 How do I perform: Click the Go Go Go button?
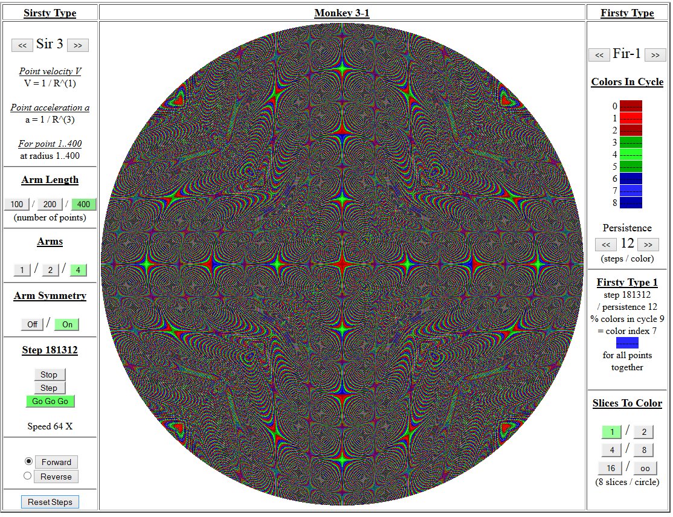click(x=50, y=401)
